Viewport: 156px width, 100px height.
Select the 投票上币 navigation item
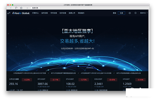(x=72, y=13)
